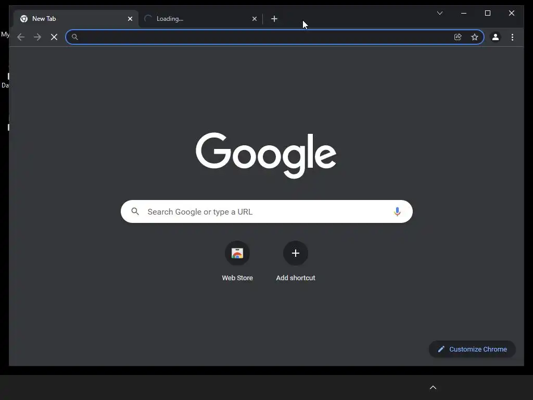Open the profile avatar menu
Image resolution: width=533 pixels, height=400 pixels.
[496, 37]
